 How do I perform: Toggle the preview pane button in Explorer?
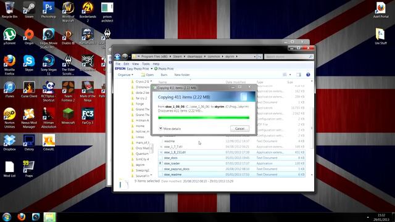pos(299,75)
